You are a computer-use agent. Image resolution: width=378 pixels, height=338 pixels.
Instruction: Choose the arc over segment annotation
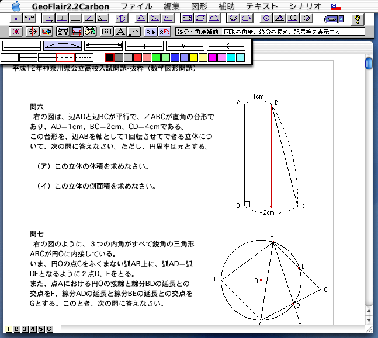63,46
